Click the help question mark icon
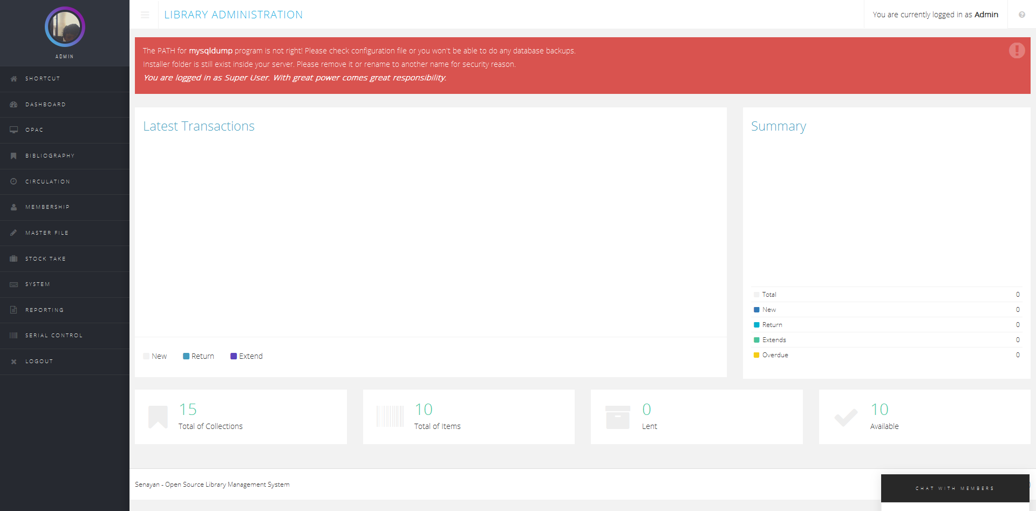The width and height of the screenshot is (1036, 511). coord(1021,15)
